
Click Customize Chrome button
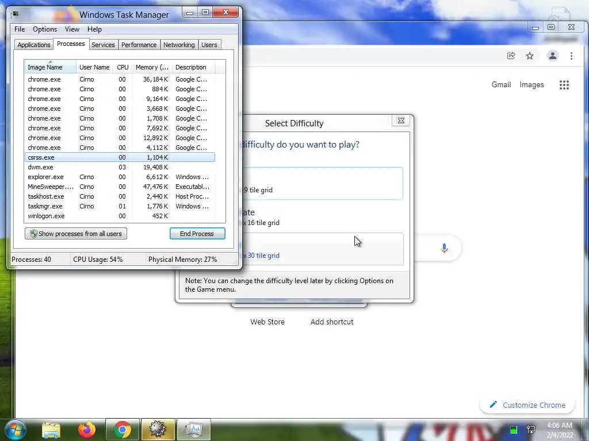(527, 405)
